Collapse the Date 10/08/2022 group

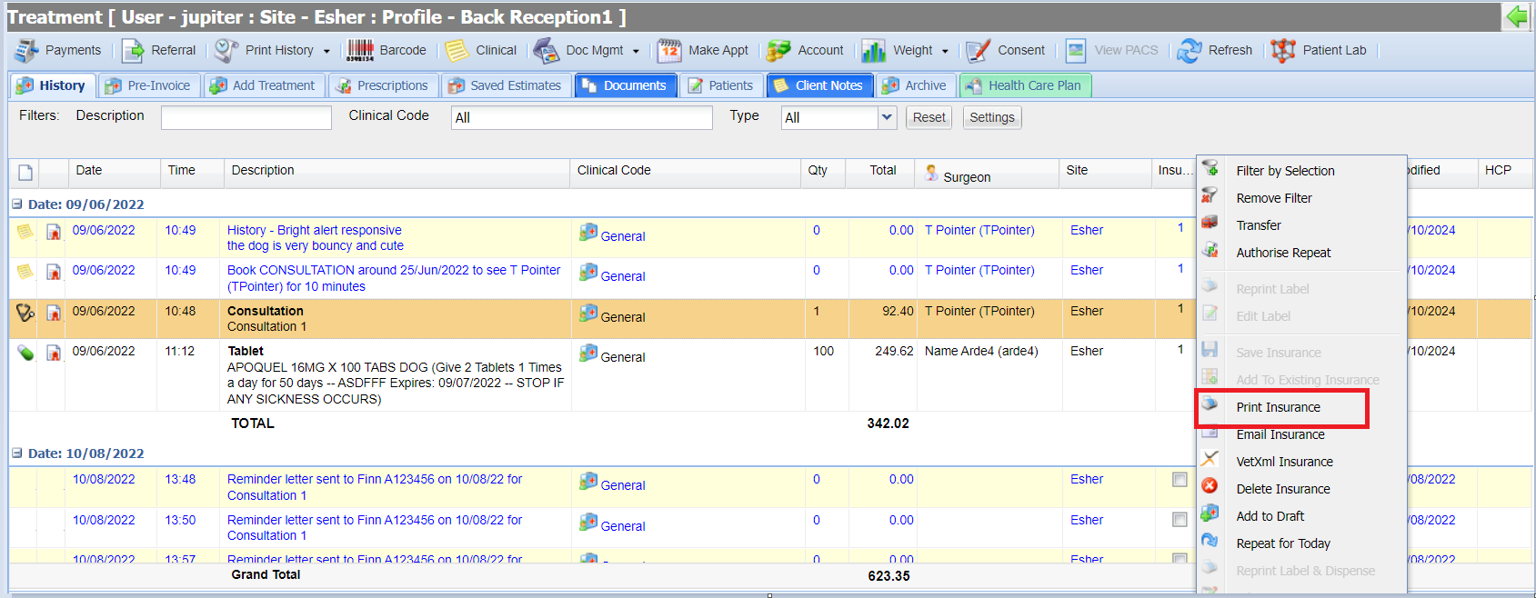16,453
